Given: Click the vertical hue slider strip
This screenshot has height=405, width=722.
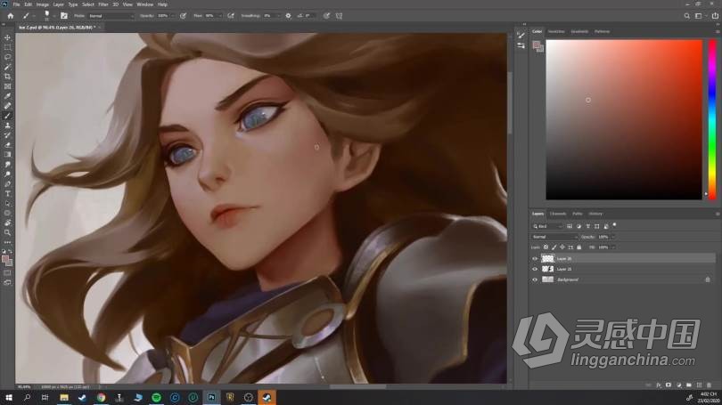Looking at the screenshot, I should pyautogui.click(x=712, y=119).
